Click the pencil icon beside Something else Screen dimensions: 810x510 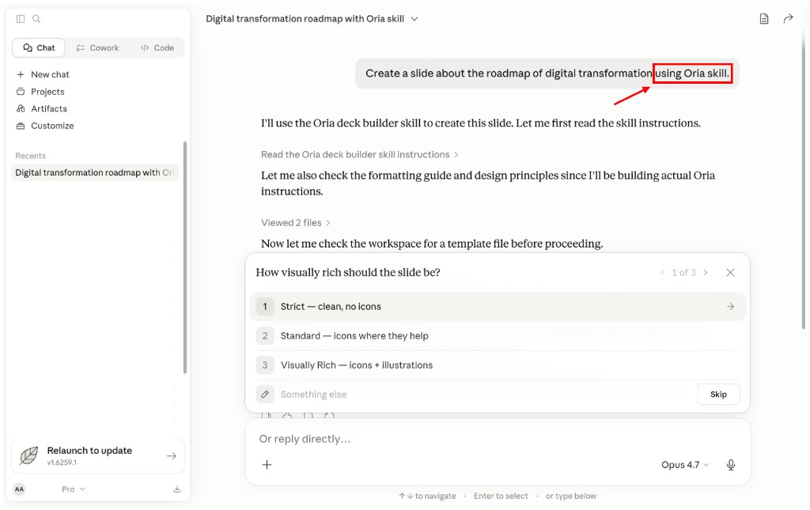pyautogui.click(x=265, y=395)
